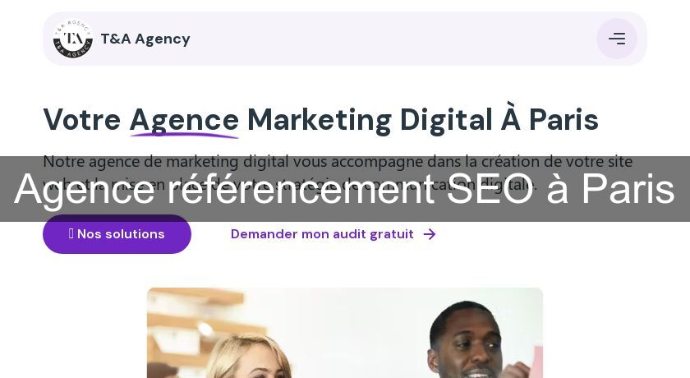Click the word Paris in main heading
690x378 pixels.
(563, 120)
